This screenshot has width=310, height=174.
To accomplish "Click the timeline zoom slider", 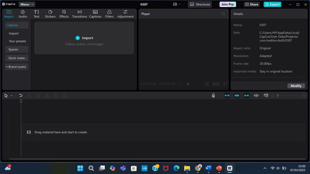I will coord(288,95).
